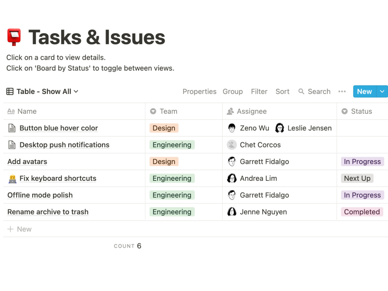388x291 pixels.
Task: Click the Zeno Wu assignee name
Action: tap(255, 128)
